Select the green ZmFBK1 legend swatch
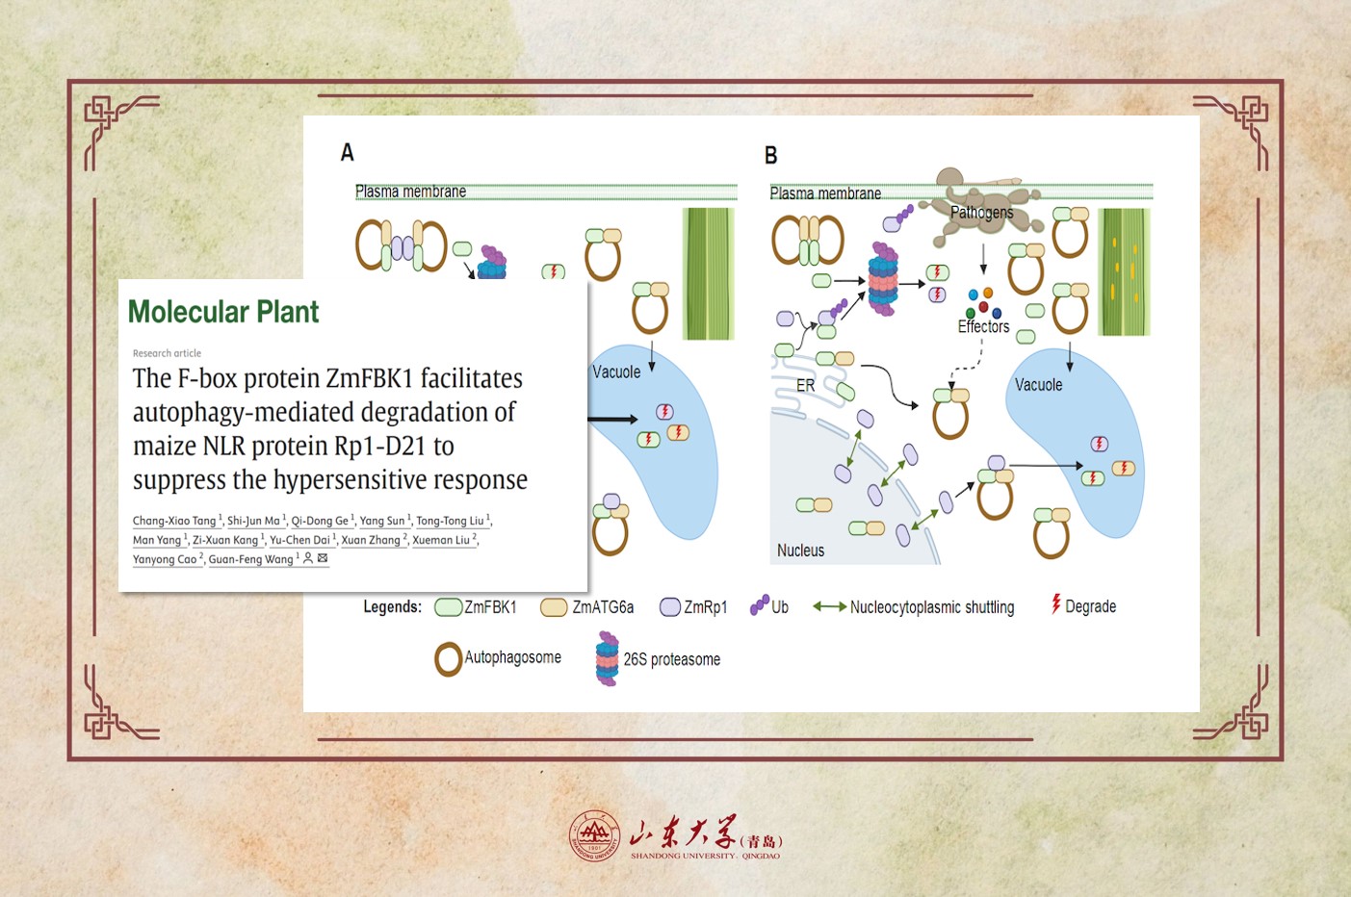The image size is (1351, 897). (448, 607)
